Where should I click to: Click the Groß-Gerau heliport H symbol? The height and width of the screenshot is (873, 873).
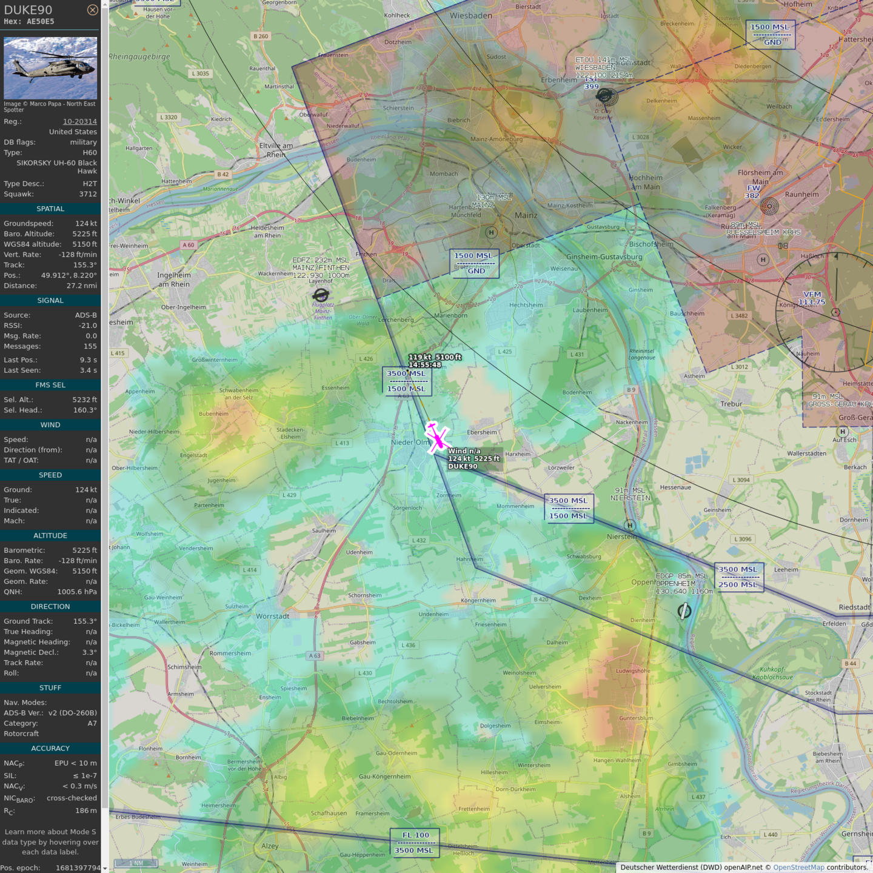point(842,432)
